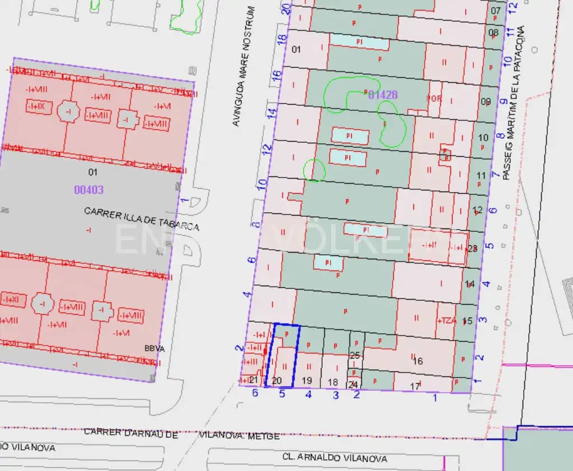Click parcel number "09"

coord(486,101)
